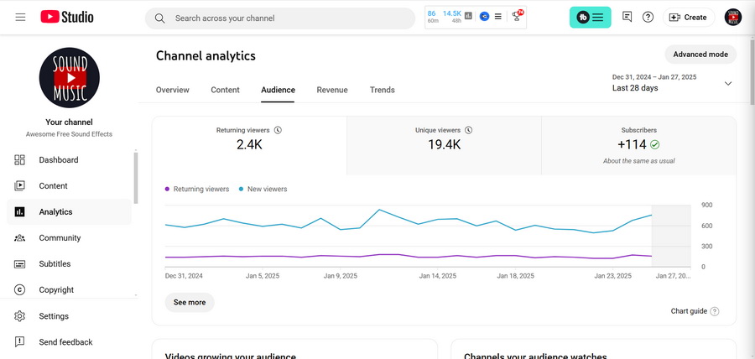The image size is (755, 359).
Task: Click the See more button
Action: (190, 302)
